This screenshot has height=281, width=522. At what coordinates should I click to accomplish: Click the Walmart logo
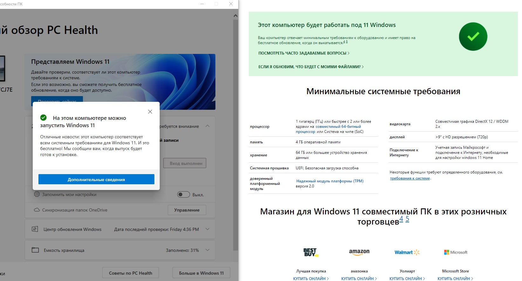[407, 252]
